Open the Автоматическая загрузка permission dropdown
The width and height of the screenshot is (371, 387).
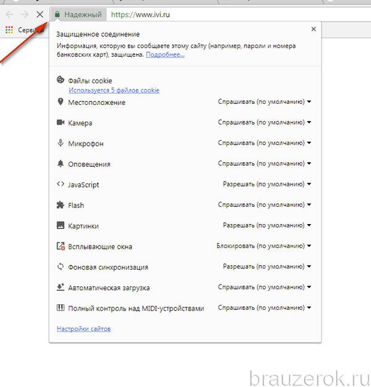coord(265,287)
